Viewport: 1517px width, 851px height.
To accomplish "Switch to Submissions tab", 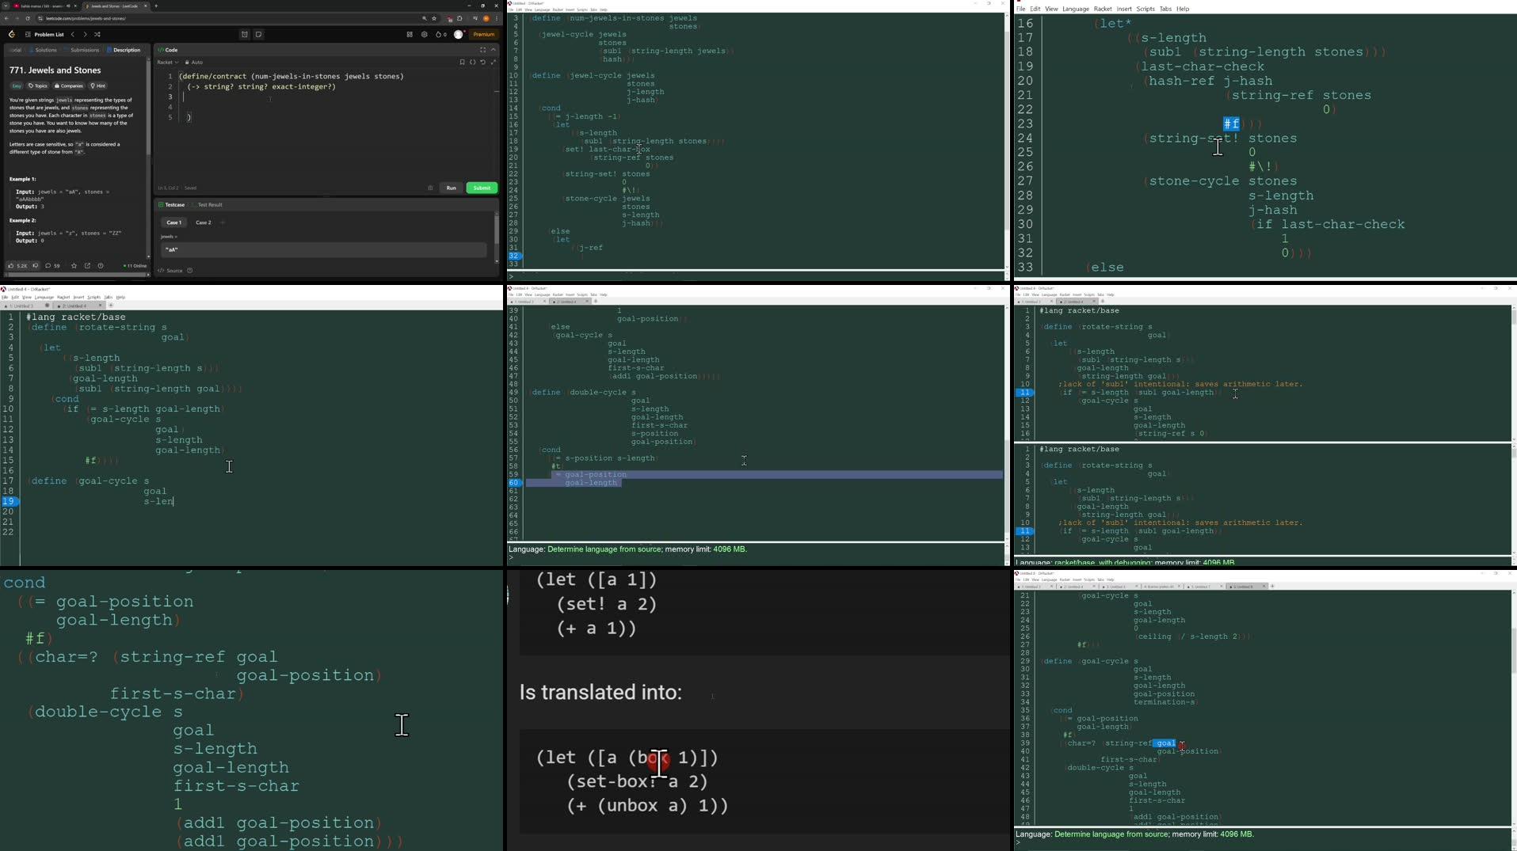I will click(82, 50).
